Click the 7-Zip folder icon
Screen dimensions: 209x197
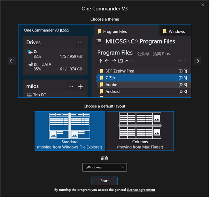[102, 78]
